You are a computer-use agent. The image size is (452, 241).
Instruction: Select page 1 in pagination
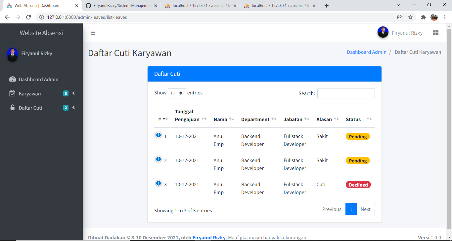tap(351, 209)
